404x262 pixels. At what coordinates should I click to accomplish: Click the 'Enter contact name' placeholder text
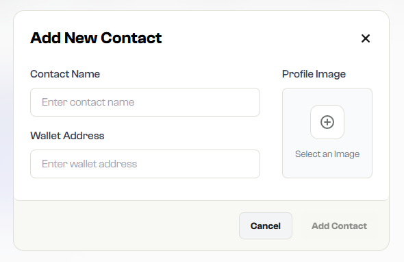(88, 102)
